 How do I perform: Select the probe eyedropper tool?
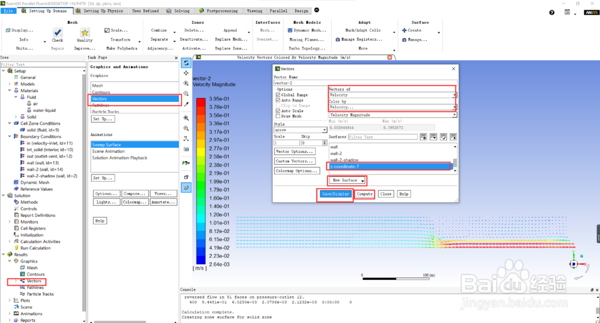pos(186,104)
